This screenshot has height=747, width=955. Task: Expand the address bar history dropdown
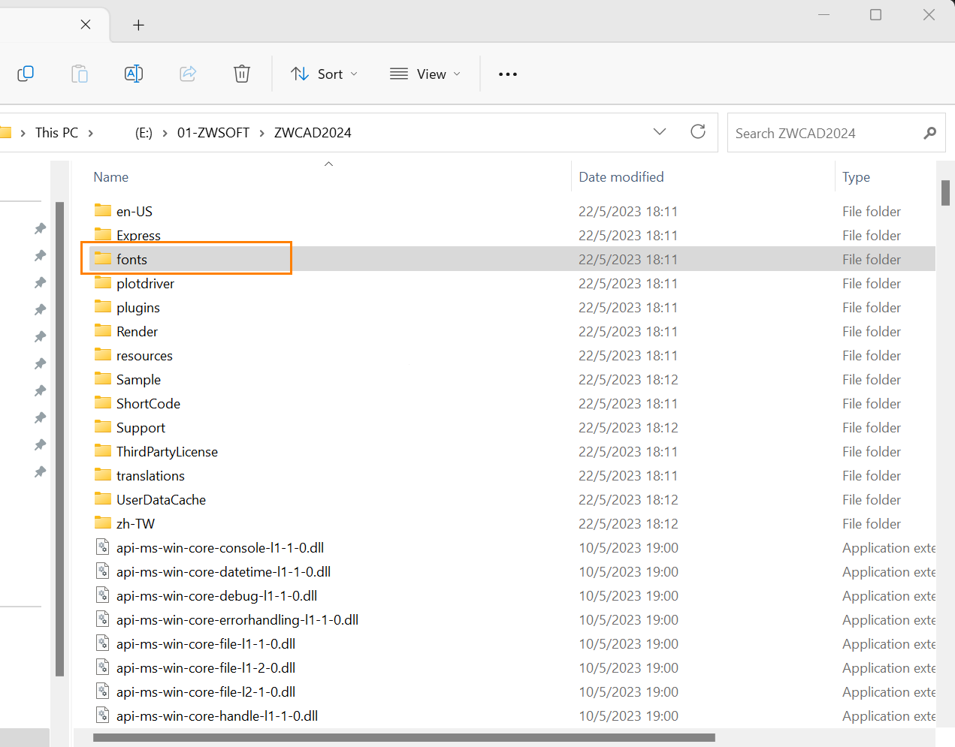[x=660, y=132]
